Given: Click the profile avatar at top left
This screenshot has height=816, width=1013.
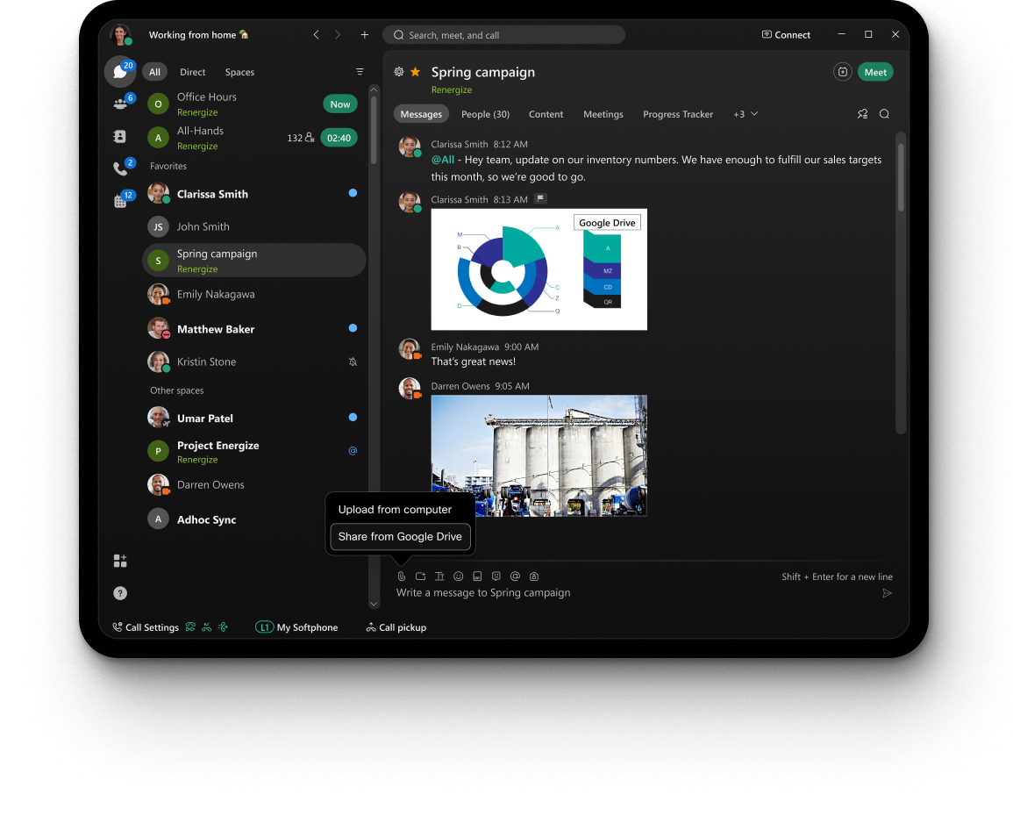Looking at the screenshot, I should 121,34.
